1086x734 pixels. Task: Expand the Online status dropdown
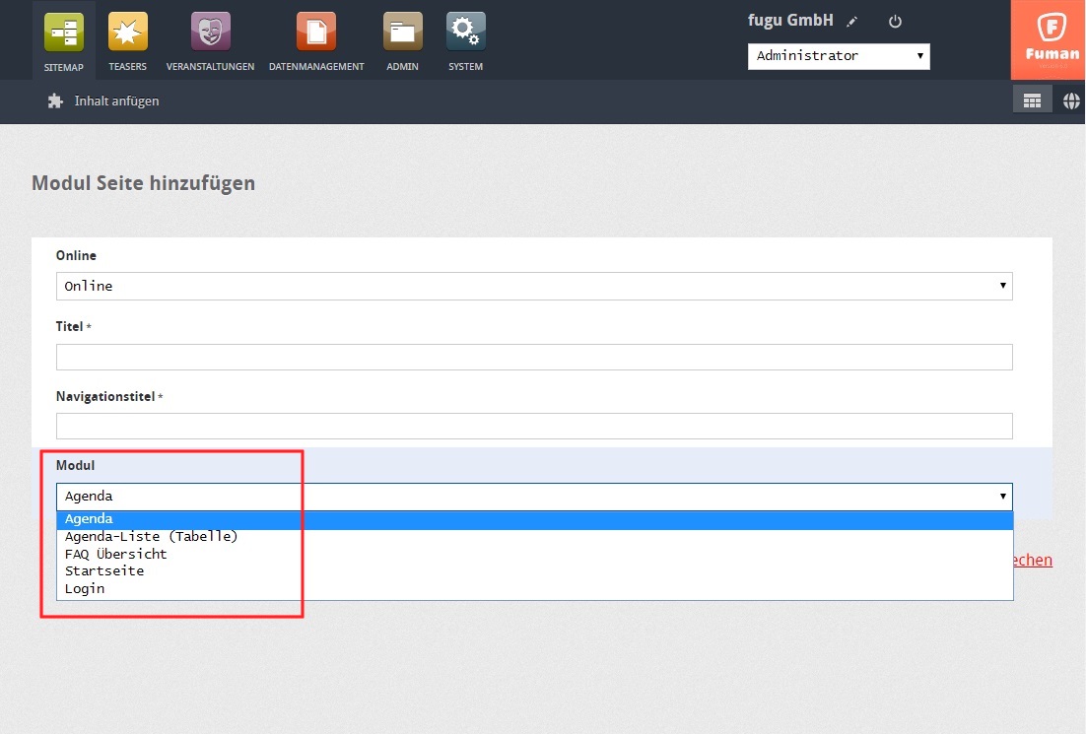(x=533, y=286)
